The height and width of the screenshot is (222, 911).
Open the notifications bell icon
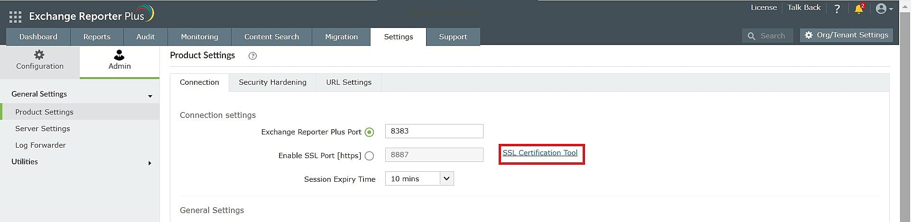pyautogui.click(x=859, y=9)
